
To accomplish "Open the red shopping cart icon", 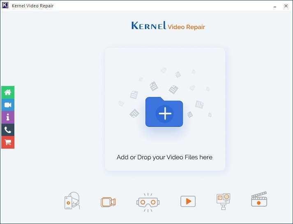I will click(x=8, y=142).
